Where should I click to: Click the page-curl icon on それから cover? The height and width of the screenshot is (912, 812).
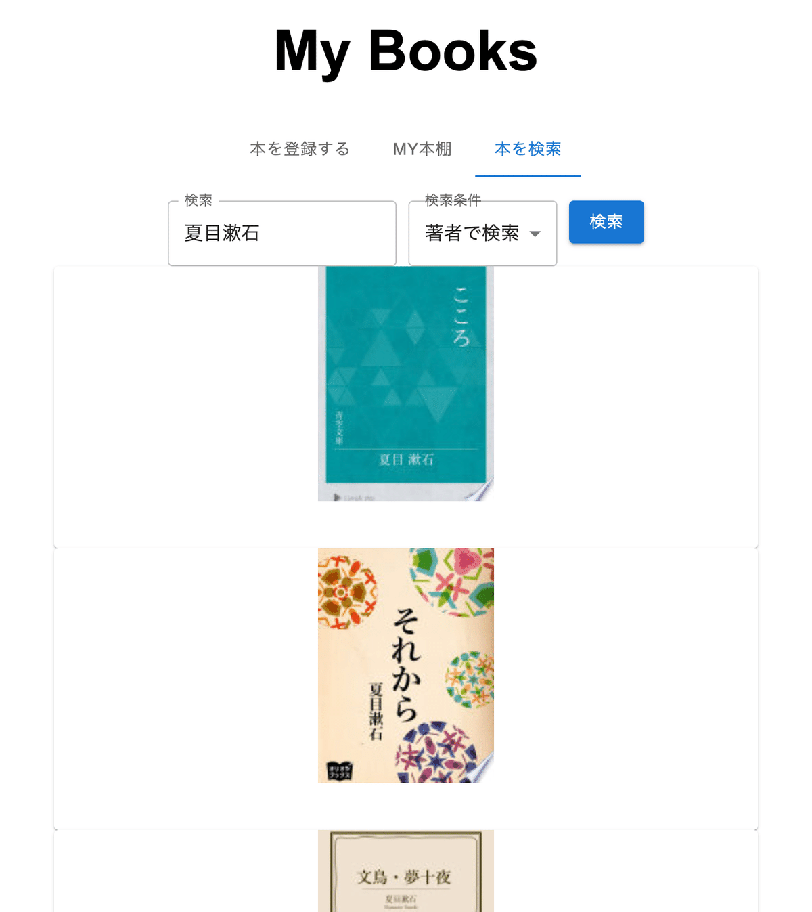480,770
